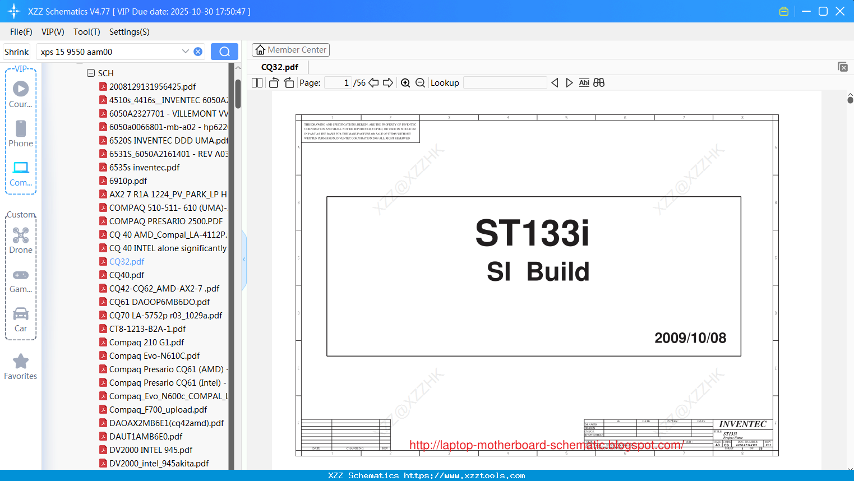Open CQ61 DAOOP6MB6DO.pdf
This screenshot has height=481, width=854.
tap(159, 302)
